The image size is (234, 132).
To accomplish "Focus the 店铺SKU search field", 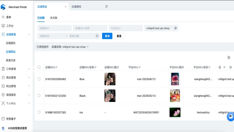I will click(54, 28).
